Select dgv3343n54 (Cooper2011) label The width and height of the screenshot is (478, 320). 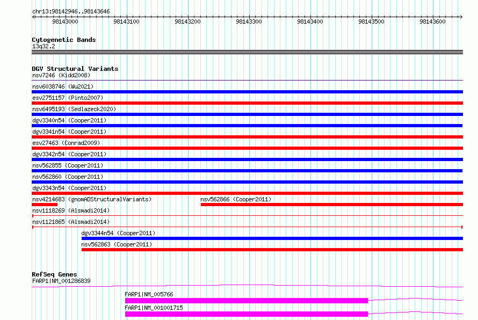coord(69,188)
